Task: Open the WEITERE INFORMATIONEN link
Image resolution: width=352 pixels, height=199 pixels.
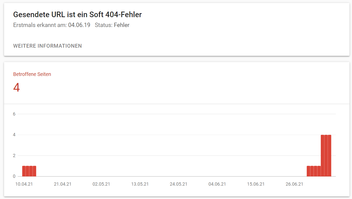Action: pyautogui.click(x=47, y=46)
